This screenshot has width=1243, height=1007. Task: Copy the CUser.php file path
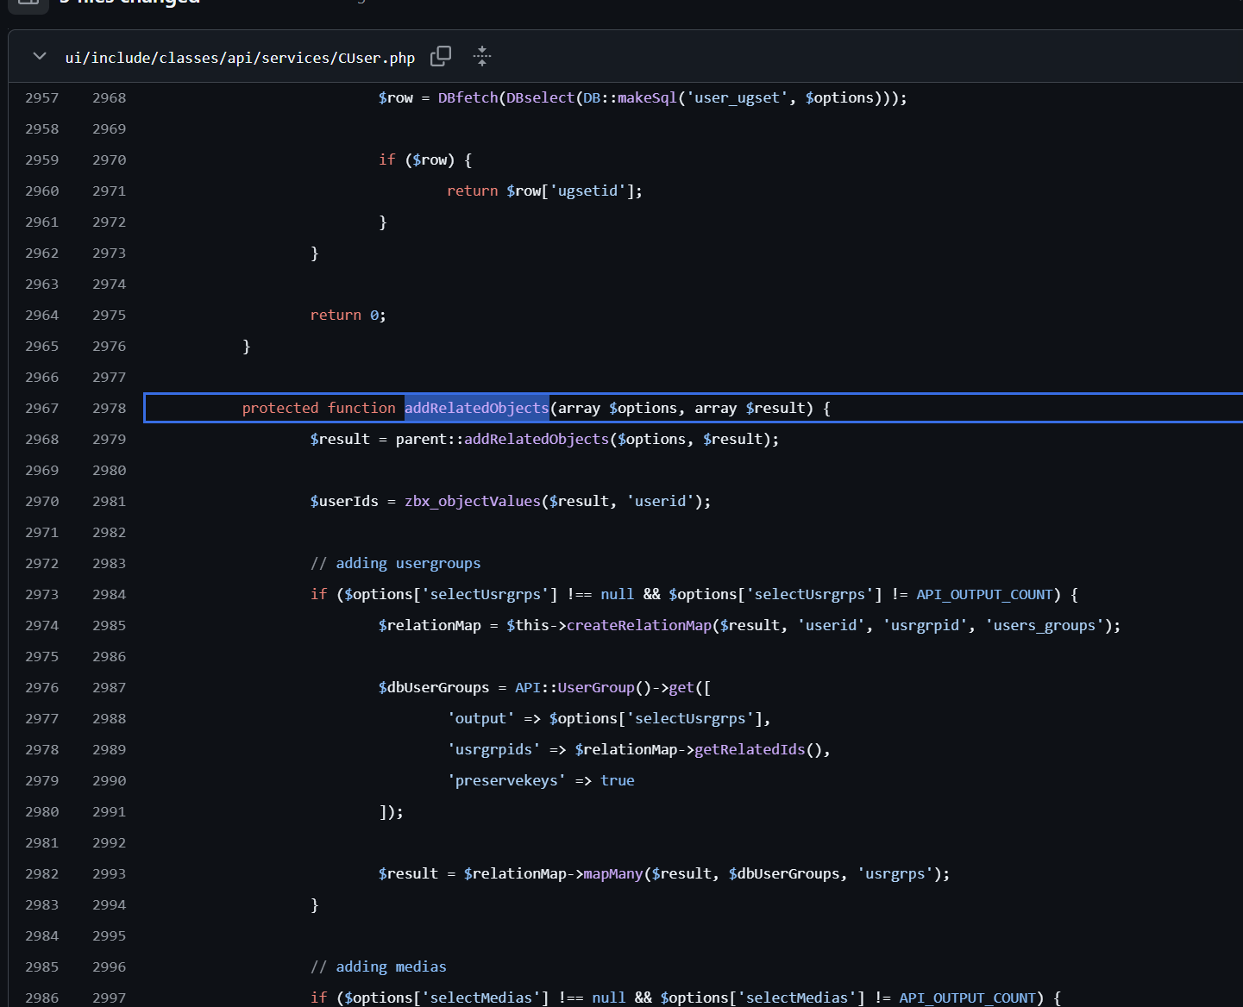[x=441, y=56]
